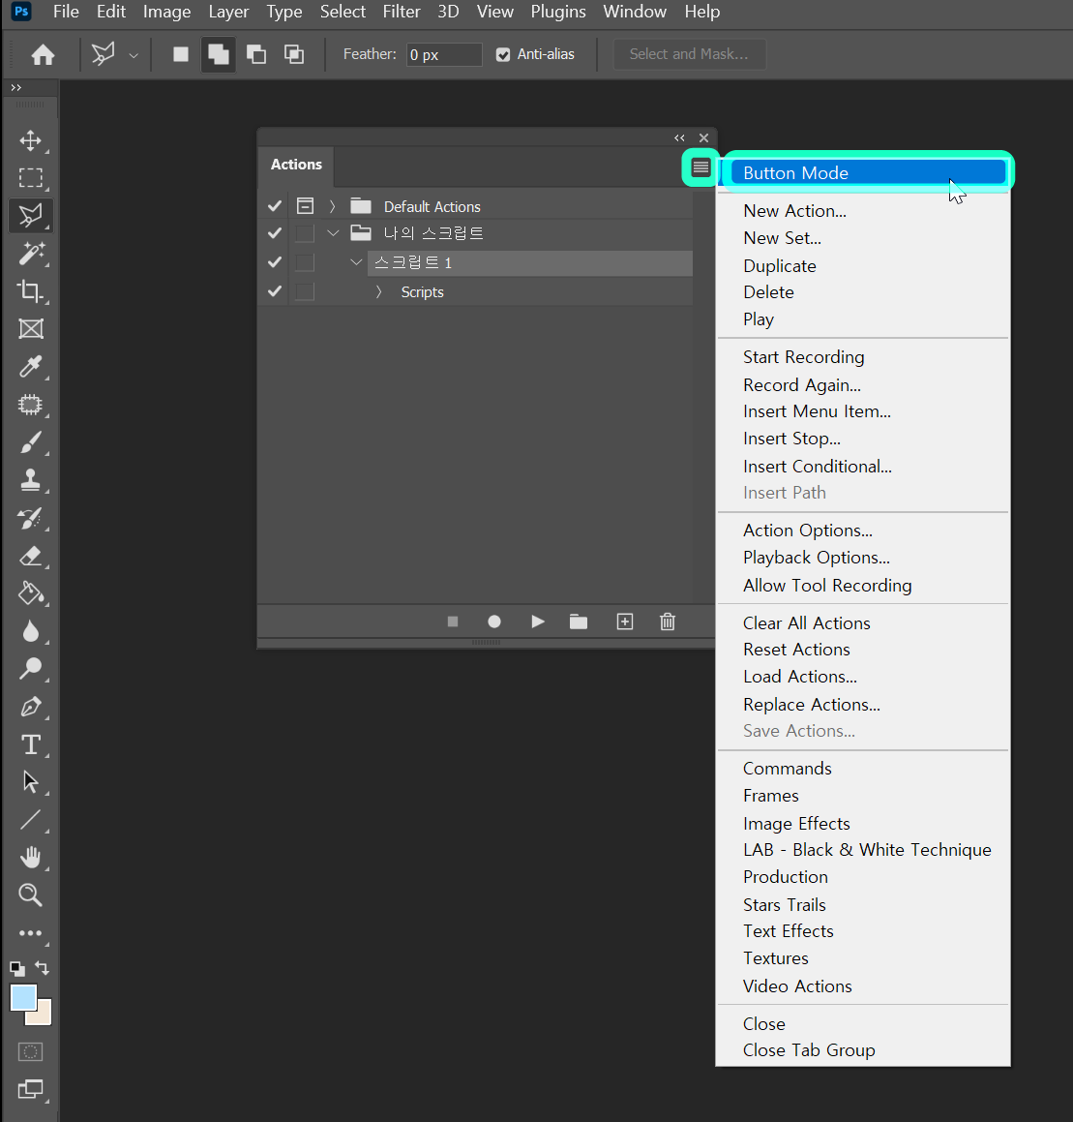Screen dimensions: 1073x1122
Task: Select the Eraser tool
Action: (x=30, y=556)
